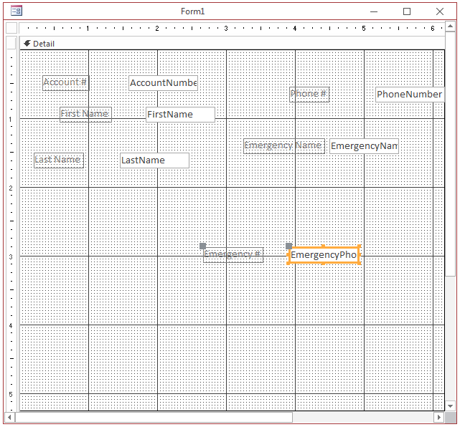460x427 pixels.
Task: Select the Account # label
Action: click(x=66, y=83)
